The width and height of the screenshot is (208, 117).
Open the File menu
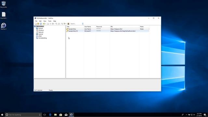[x=36, y=21]
